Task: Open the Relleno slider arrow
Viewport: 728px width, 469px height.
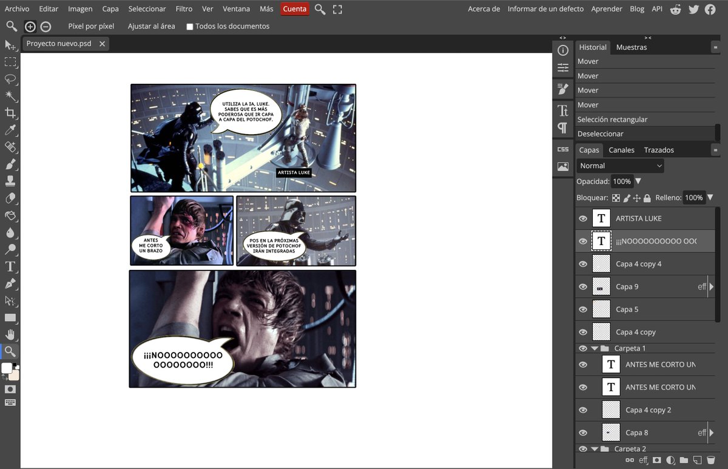Action: click(710, 198)
